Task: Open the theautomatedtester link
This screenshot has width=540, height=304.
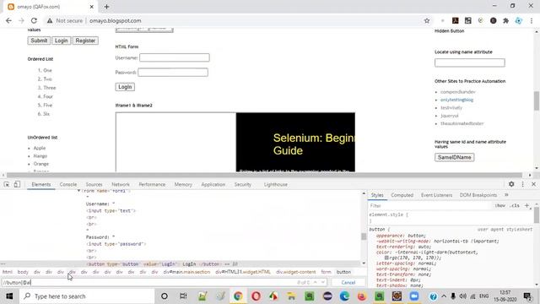Action: (x=462, y=123)
